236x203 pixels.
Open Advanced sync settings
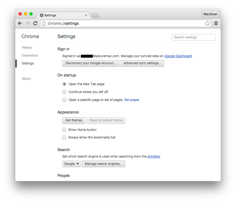[142, 63]
